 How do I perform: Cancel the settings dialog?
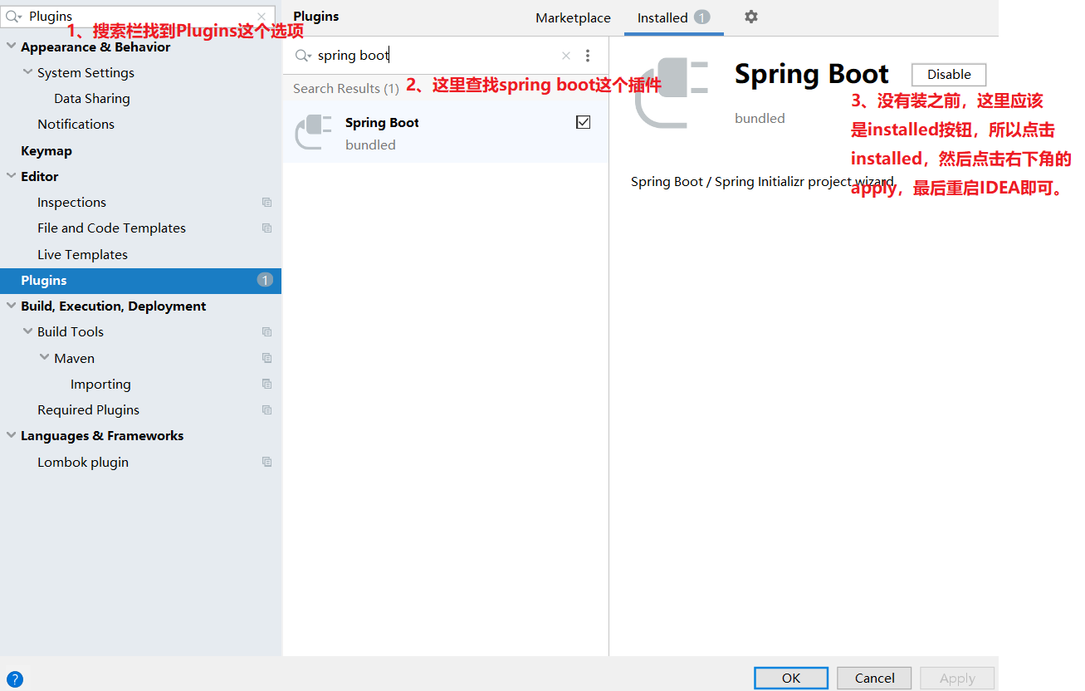coord(874,678)
